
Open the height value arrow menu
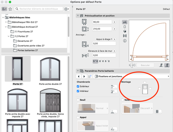115,29
